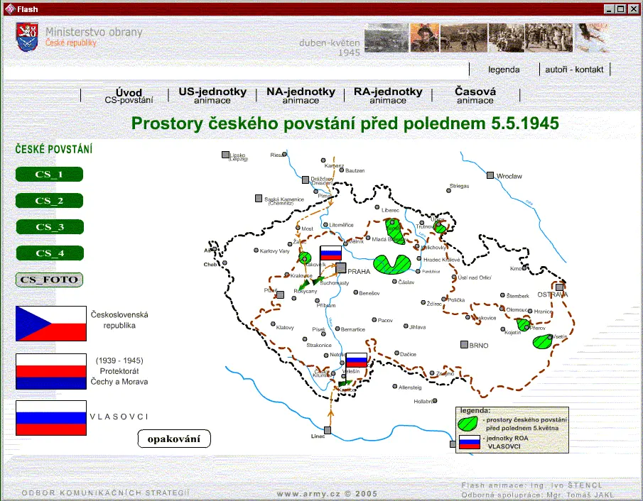Select the CS_4 button
The height and width of the screenshot is (501, 643).
pyautogui.click(x=50, y=253)
